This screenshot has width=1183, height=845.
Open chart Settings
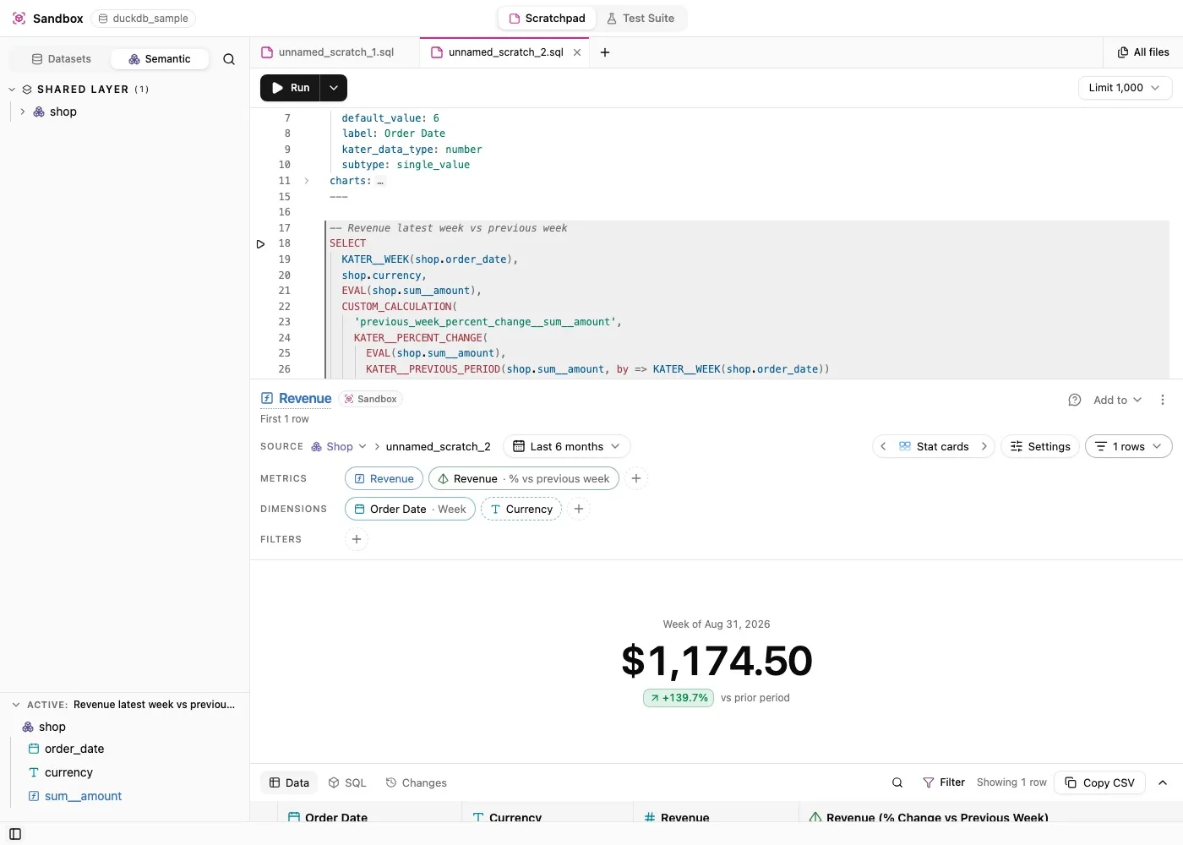(1040, 446)
